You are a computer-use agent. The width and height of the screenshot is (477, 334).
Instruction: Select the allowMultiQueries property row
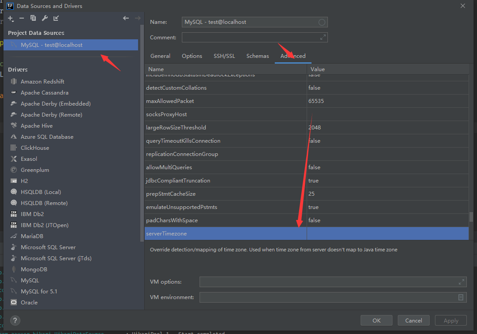[x=307, y=167]
